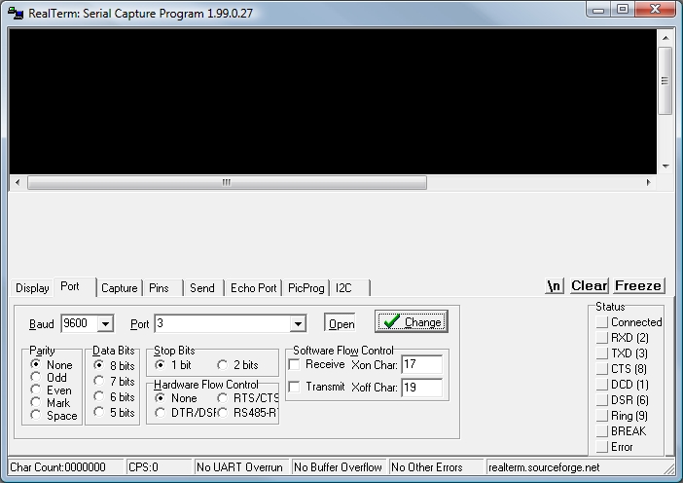Open the serial port
This screenshot has width=683, height=483.
341,323
